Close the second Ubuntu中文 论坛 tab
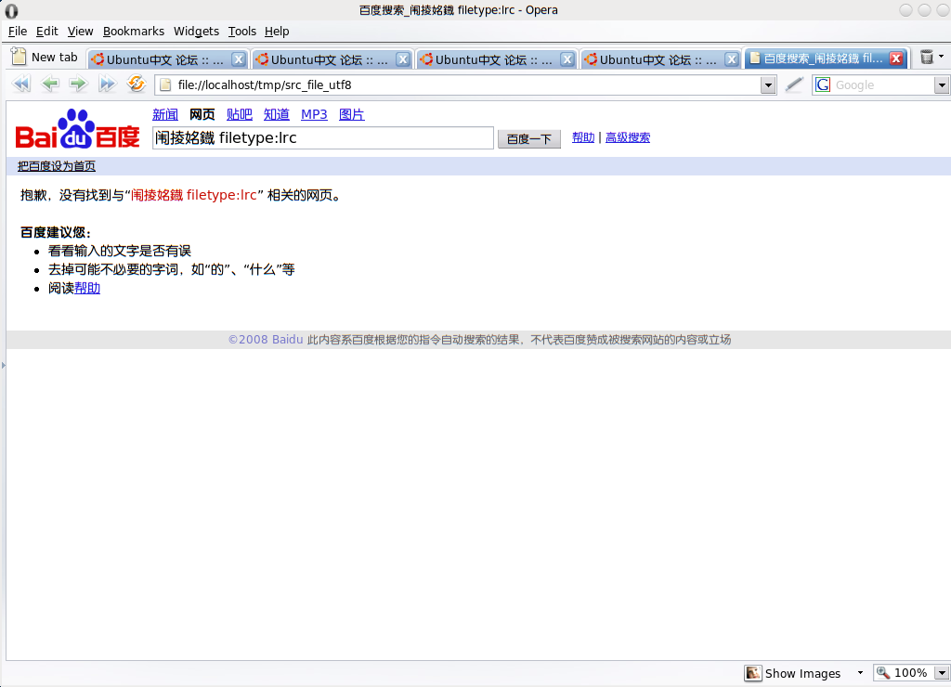Screen dimensions: 951x687 coord(403,59)
